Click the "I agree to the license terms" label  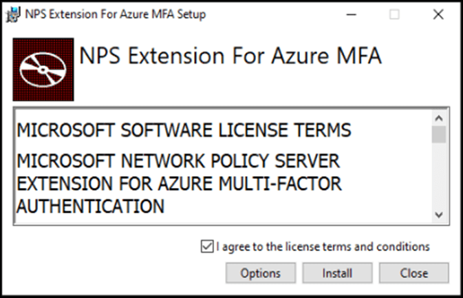click(x=323, y=246)
